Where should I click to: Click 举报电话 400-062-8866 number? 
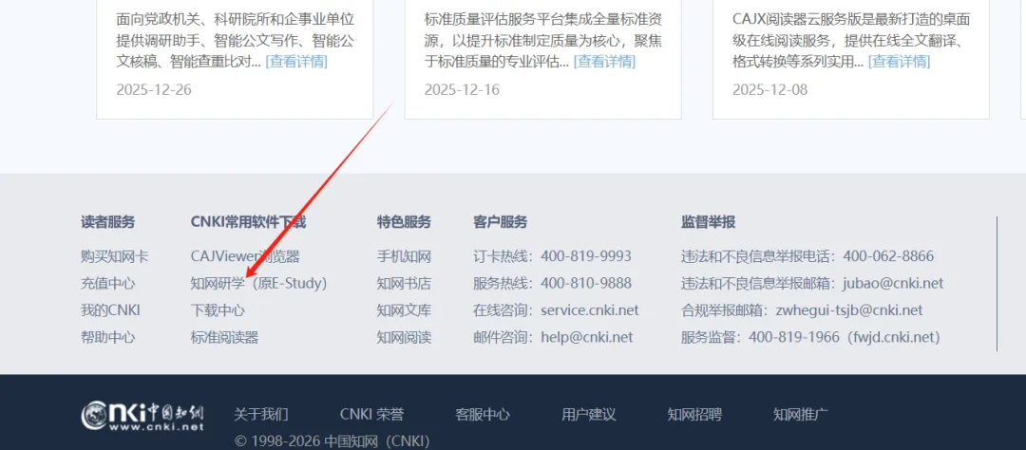tap(888, 256)
